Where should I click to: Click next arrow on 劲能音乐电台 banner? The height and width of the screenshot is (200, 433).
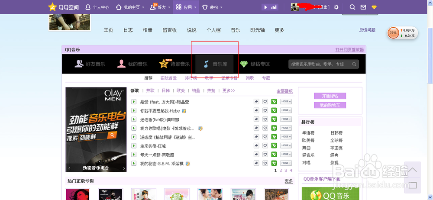point(124,168)
